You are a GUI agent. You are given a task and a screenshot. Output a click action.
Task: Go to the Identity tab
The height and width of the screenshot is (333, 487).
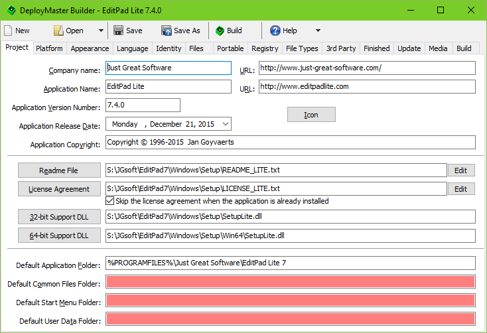point(169,48)
